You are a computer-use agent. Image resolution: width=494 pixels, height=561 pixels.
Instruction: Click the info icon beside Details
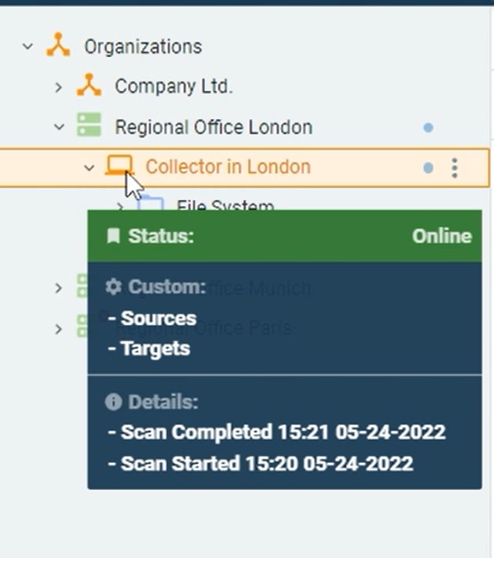pos(113,402)
